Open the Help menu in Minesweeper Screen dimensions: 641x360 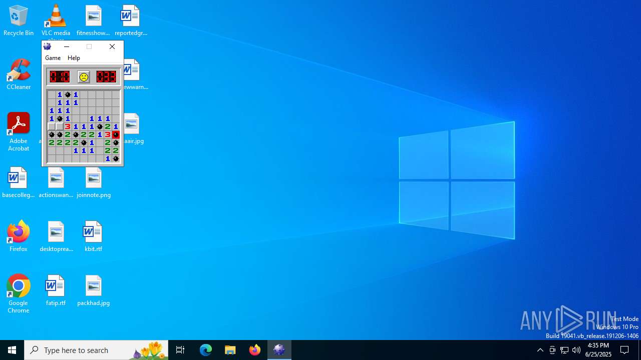[74, 58]
